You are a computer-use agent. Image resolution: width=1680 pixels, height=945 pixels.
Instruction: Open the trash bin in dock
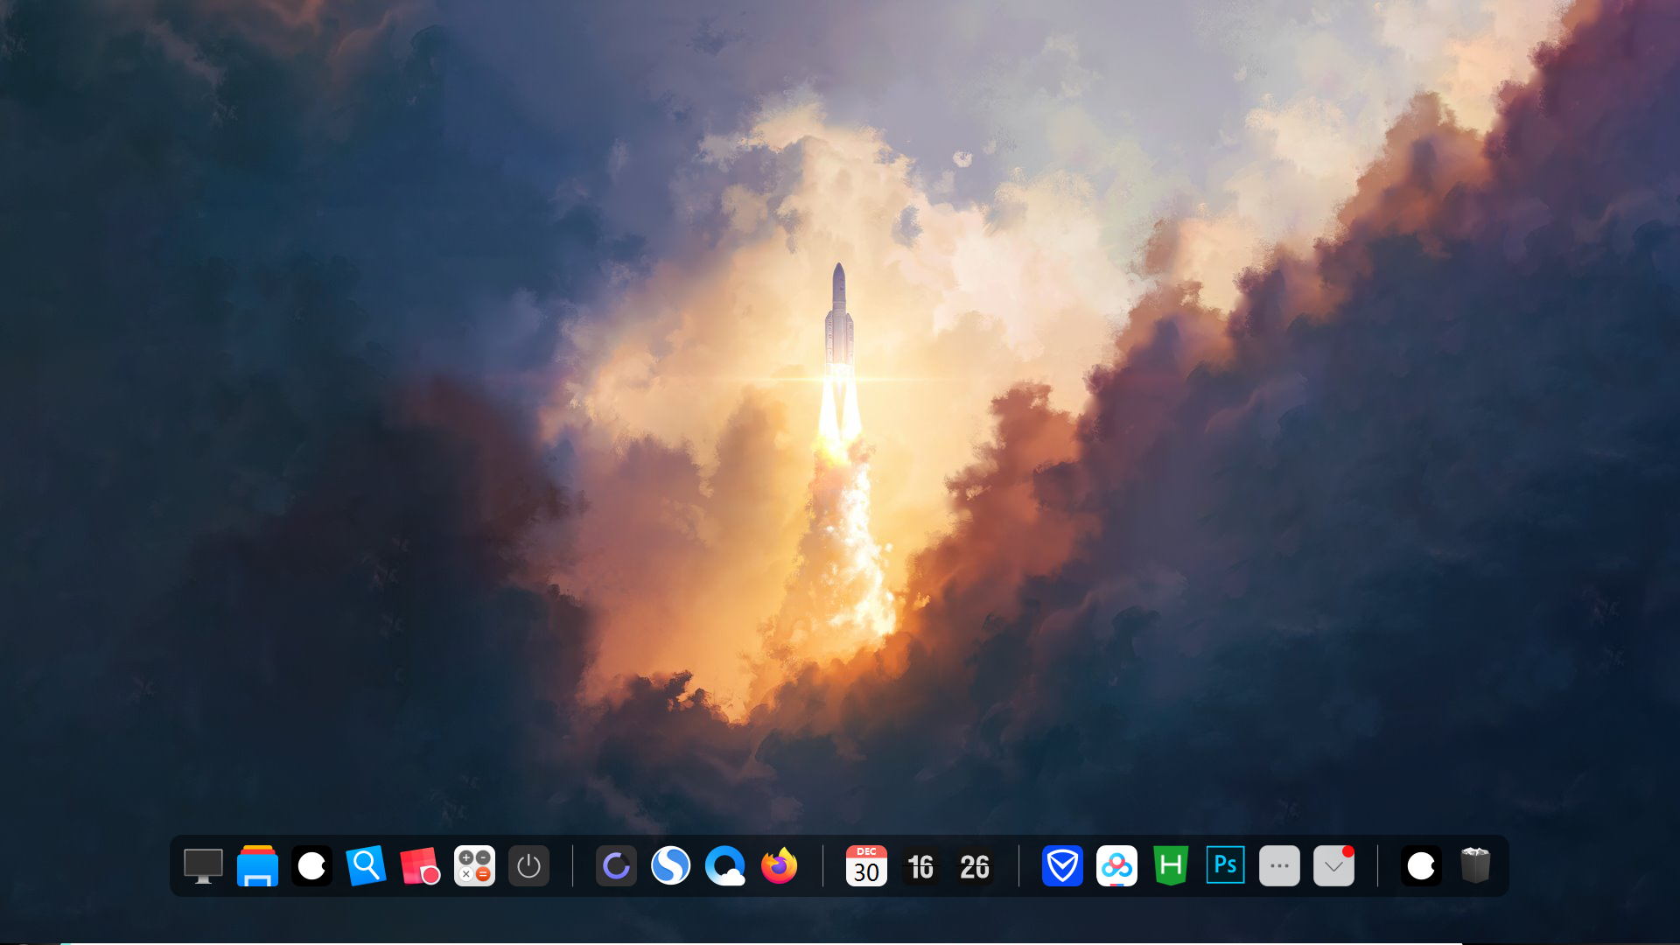[x=1475, y=865]
